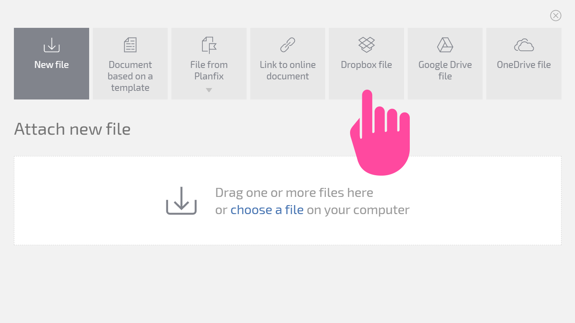Open the Google Drive file label
Viewport: 575px width, 323px height.
click(x=445, y=70)
